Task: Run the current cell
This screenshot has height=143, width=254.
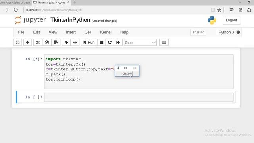Action: pos(89,43)
